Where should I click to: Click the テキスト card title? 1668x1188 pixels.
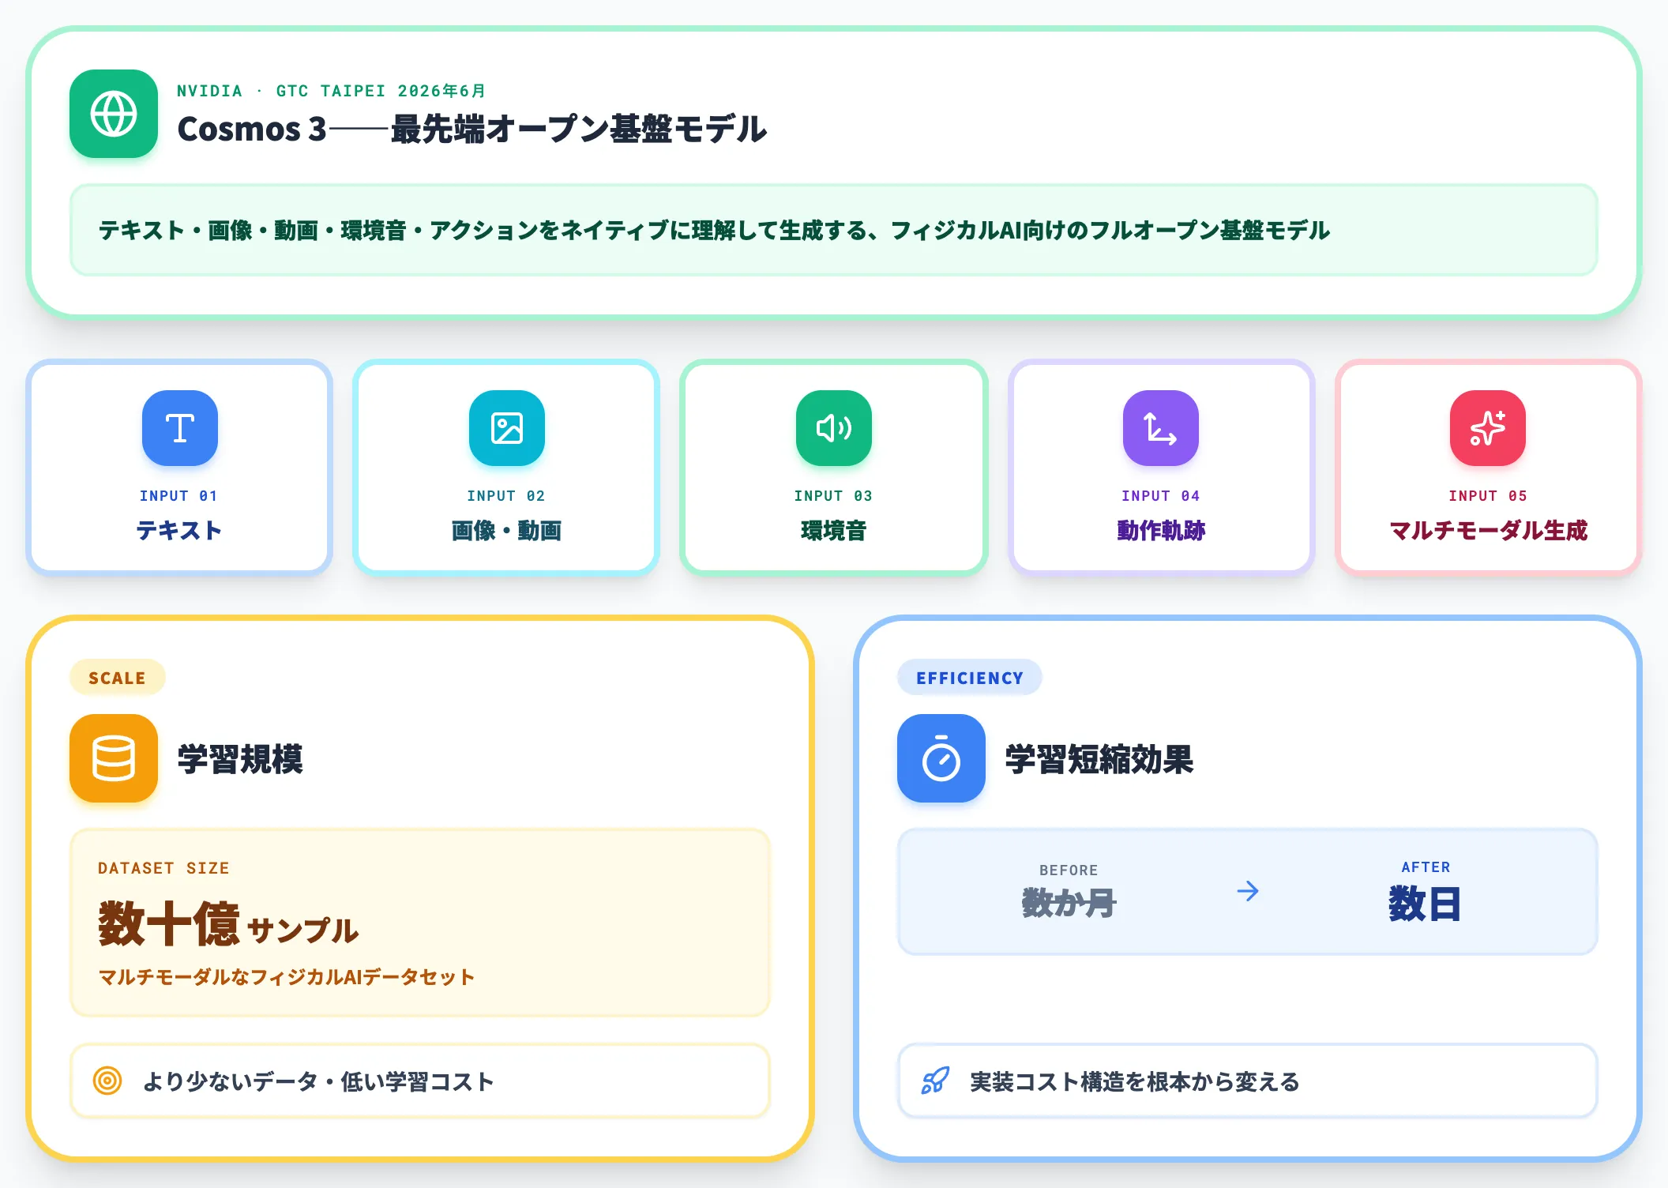pyautogui.click(x=179, y=530)
